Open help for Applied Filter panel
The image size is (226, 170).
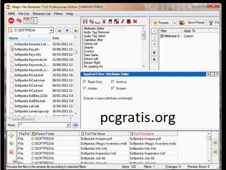[217, 74]
